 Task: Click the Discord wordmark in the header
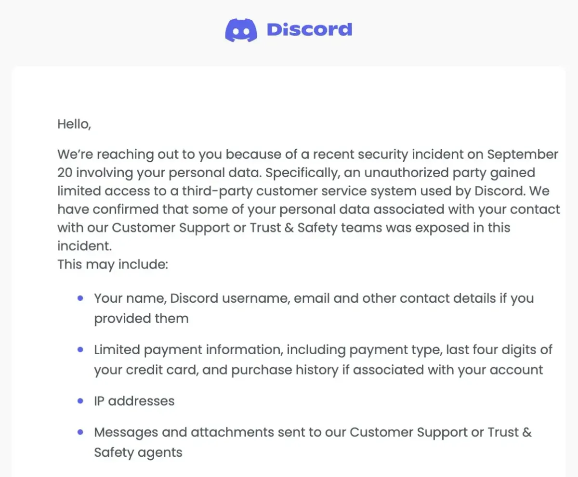coord(309,30)
